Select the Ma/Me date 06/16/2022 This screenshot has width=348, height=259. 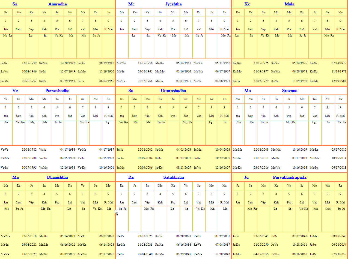click(x=67, y=245)
